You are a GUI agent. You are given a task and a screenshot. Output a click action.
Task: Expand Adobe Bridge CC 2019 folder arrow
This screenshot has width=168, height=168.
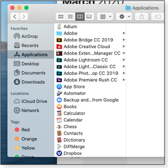click(x=124, y=40)
